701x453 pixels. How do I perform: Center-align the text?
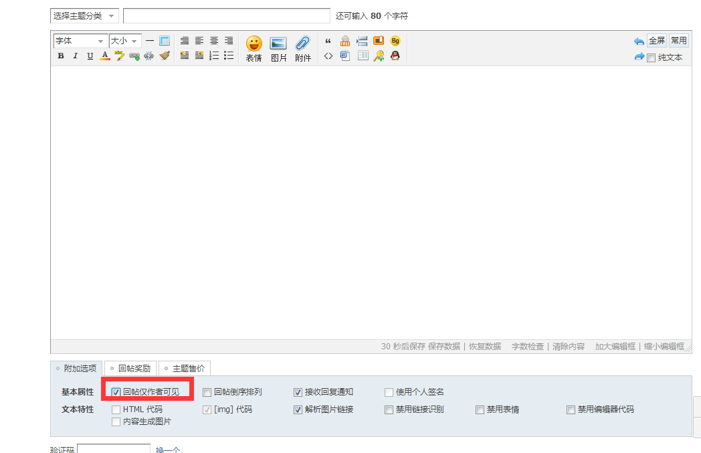[214, 41]
